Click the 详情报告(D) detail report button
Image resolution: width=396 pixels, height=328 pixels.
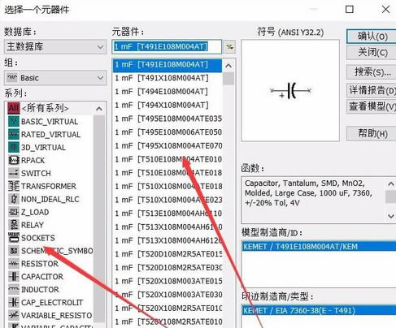click(x=372, y=90)
